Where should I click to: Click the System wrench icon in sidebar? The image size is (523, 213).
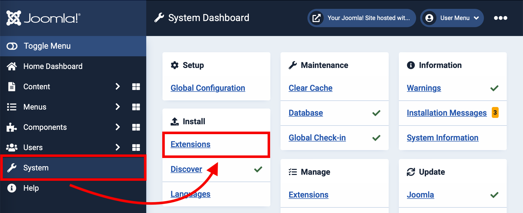point(12,168)
